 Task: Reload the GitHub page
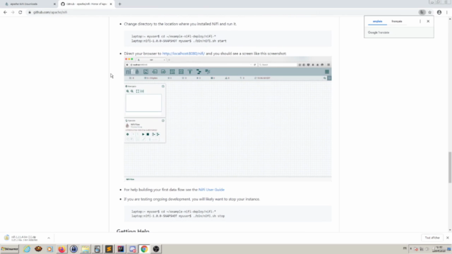(x=20, y=13)
